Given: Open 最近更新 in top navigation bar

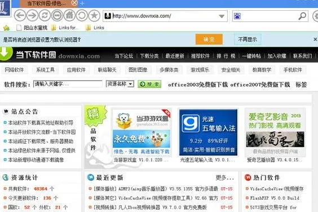Looking at the screenshot, I should 175,56.
